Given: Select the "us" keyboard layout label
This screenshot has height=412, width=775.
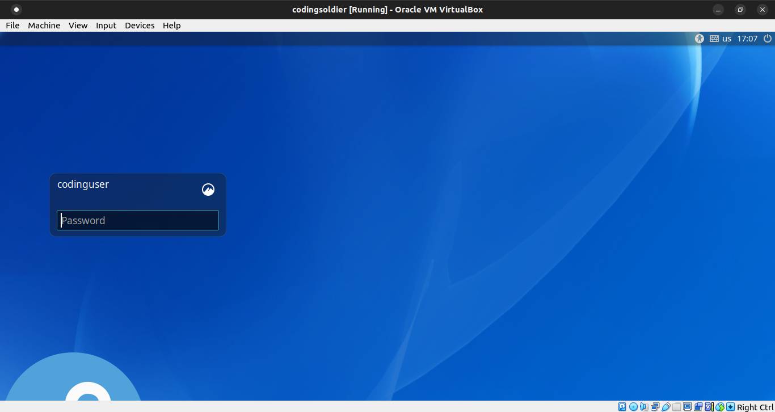Looking at the screenshot, I should (727, 39).
